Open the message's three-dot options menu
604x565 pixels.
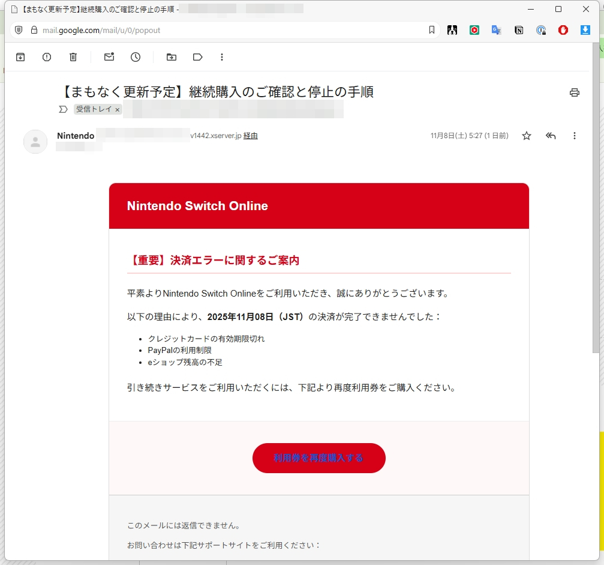pos(574,136)
